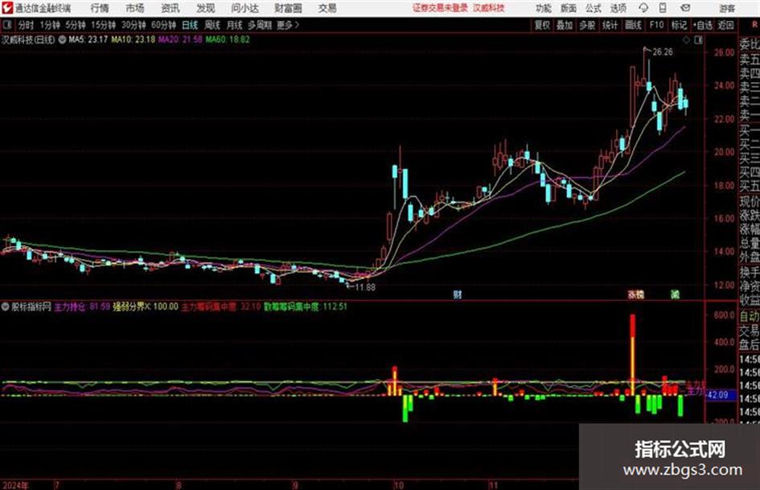Screen dimensions: 760x490
Task: Click the customer service headset icon
Action: click(643, 8)
